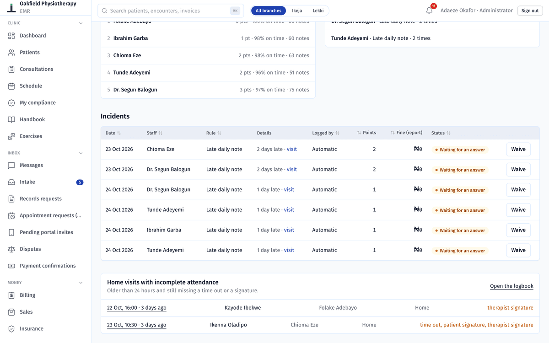Click the Payment confirmations banknote icon

click(11, 266)
